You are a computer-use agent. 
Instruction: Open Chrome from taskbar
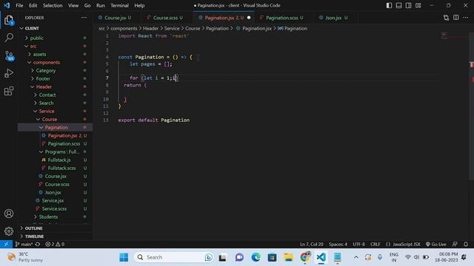[x=305, y=257]
